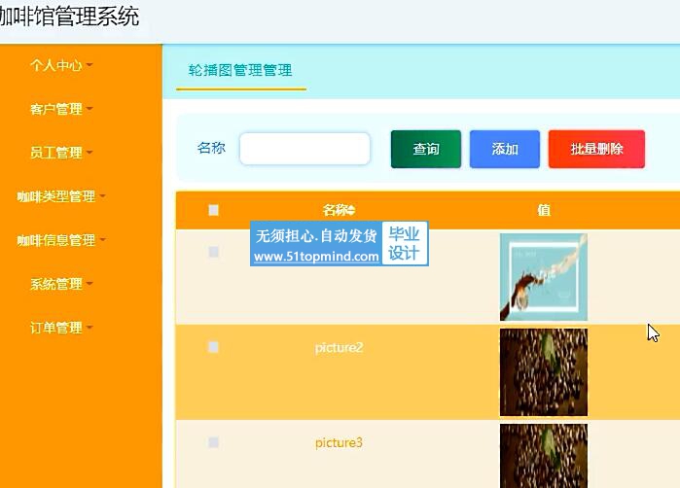Screen dimensions: 680x488
Task: Expand the 个人中心 sidebar menu
Action: tap(61, 65)
